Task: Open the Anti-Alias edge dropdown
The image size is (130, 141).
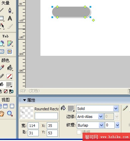Action: [101, 117]
